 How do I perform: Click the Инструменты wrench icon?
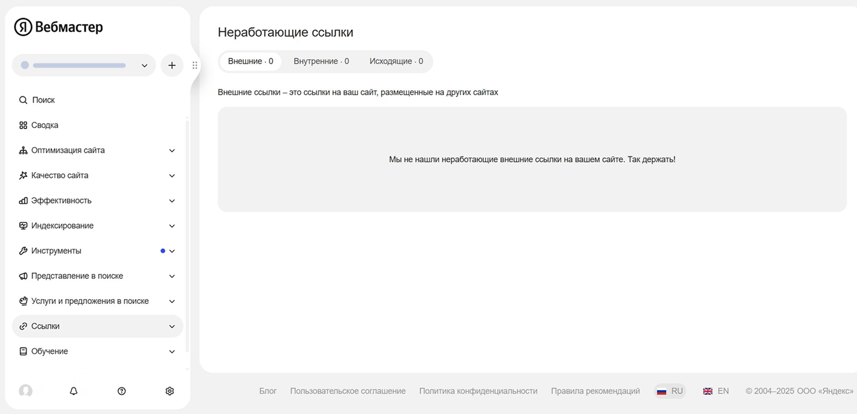point(23,251)
